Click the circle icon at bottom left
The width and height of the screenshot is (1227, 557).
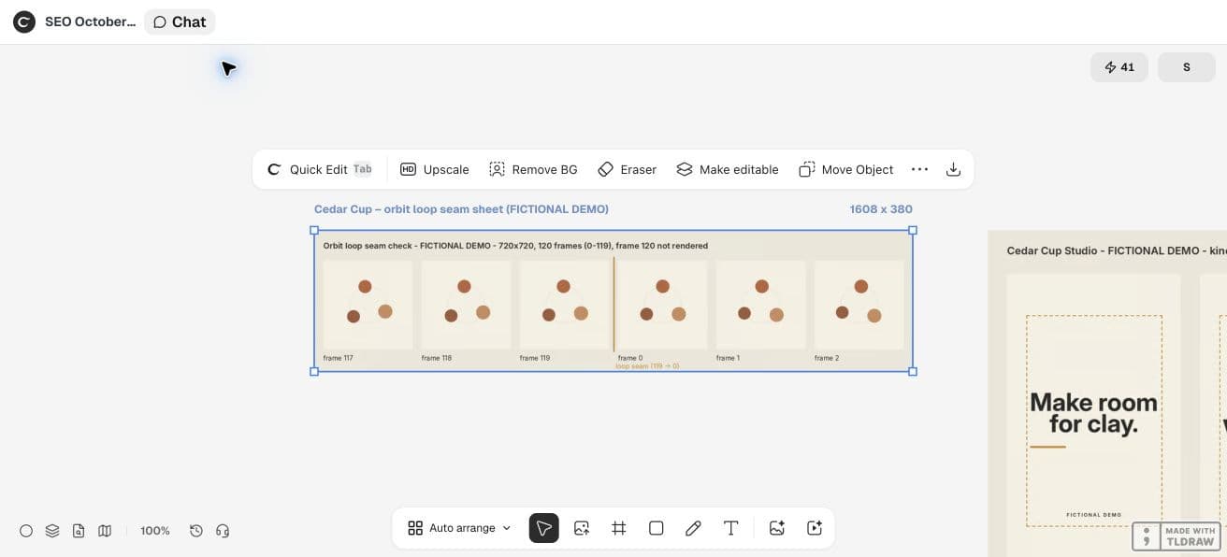(x=26, y=531)
